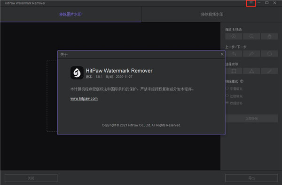This screenshot has width=282, height=185.
Task: Click the 导出 export button
Action: click(x=251, y=178)
